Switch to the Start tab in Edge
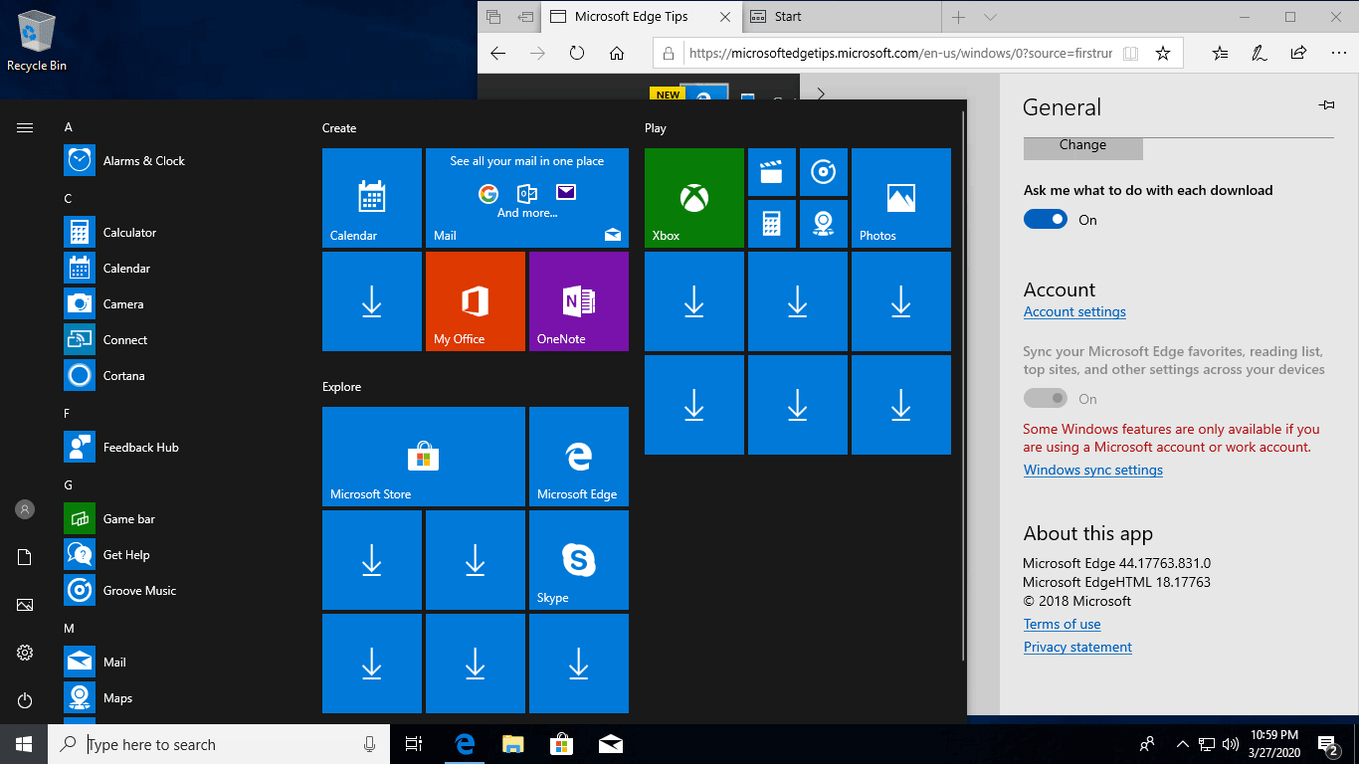Screen dimensions: 1359x764 pos(841,17)
